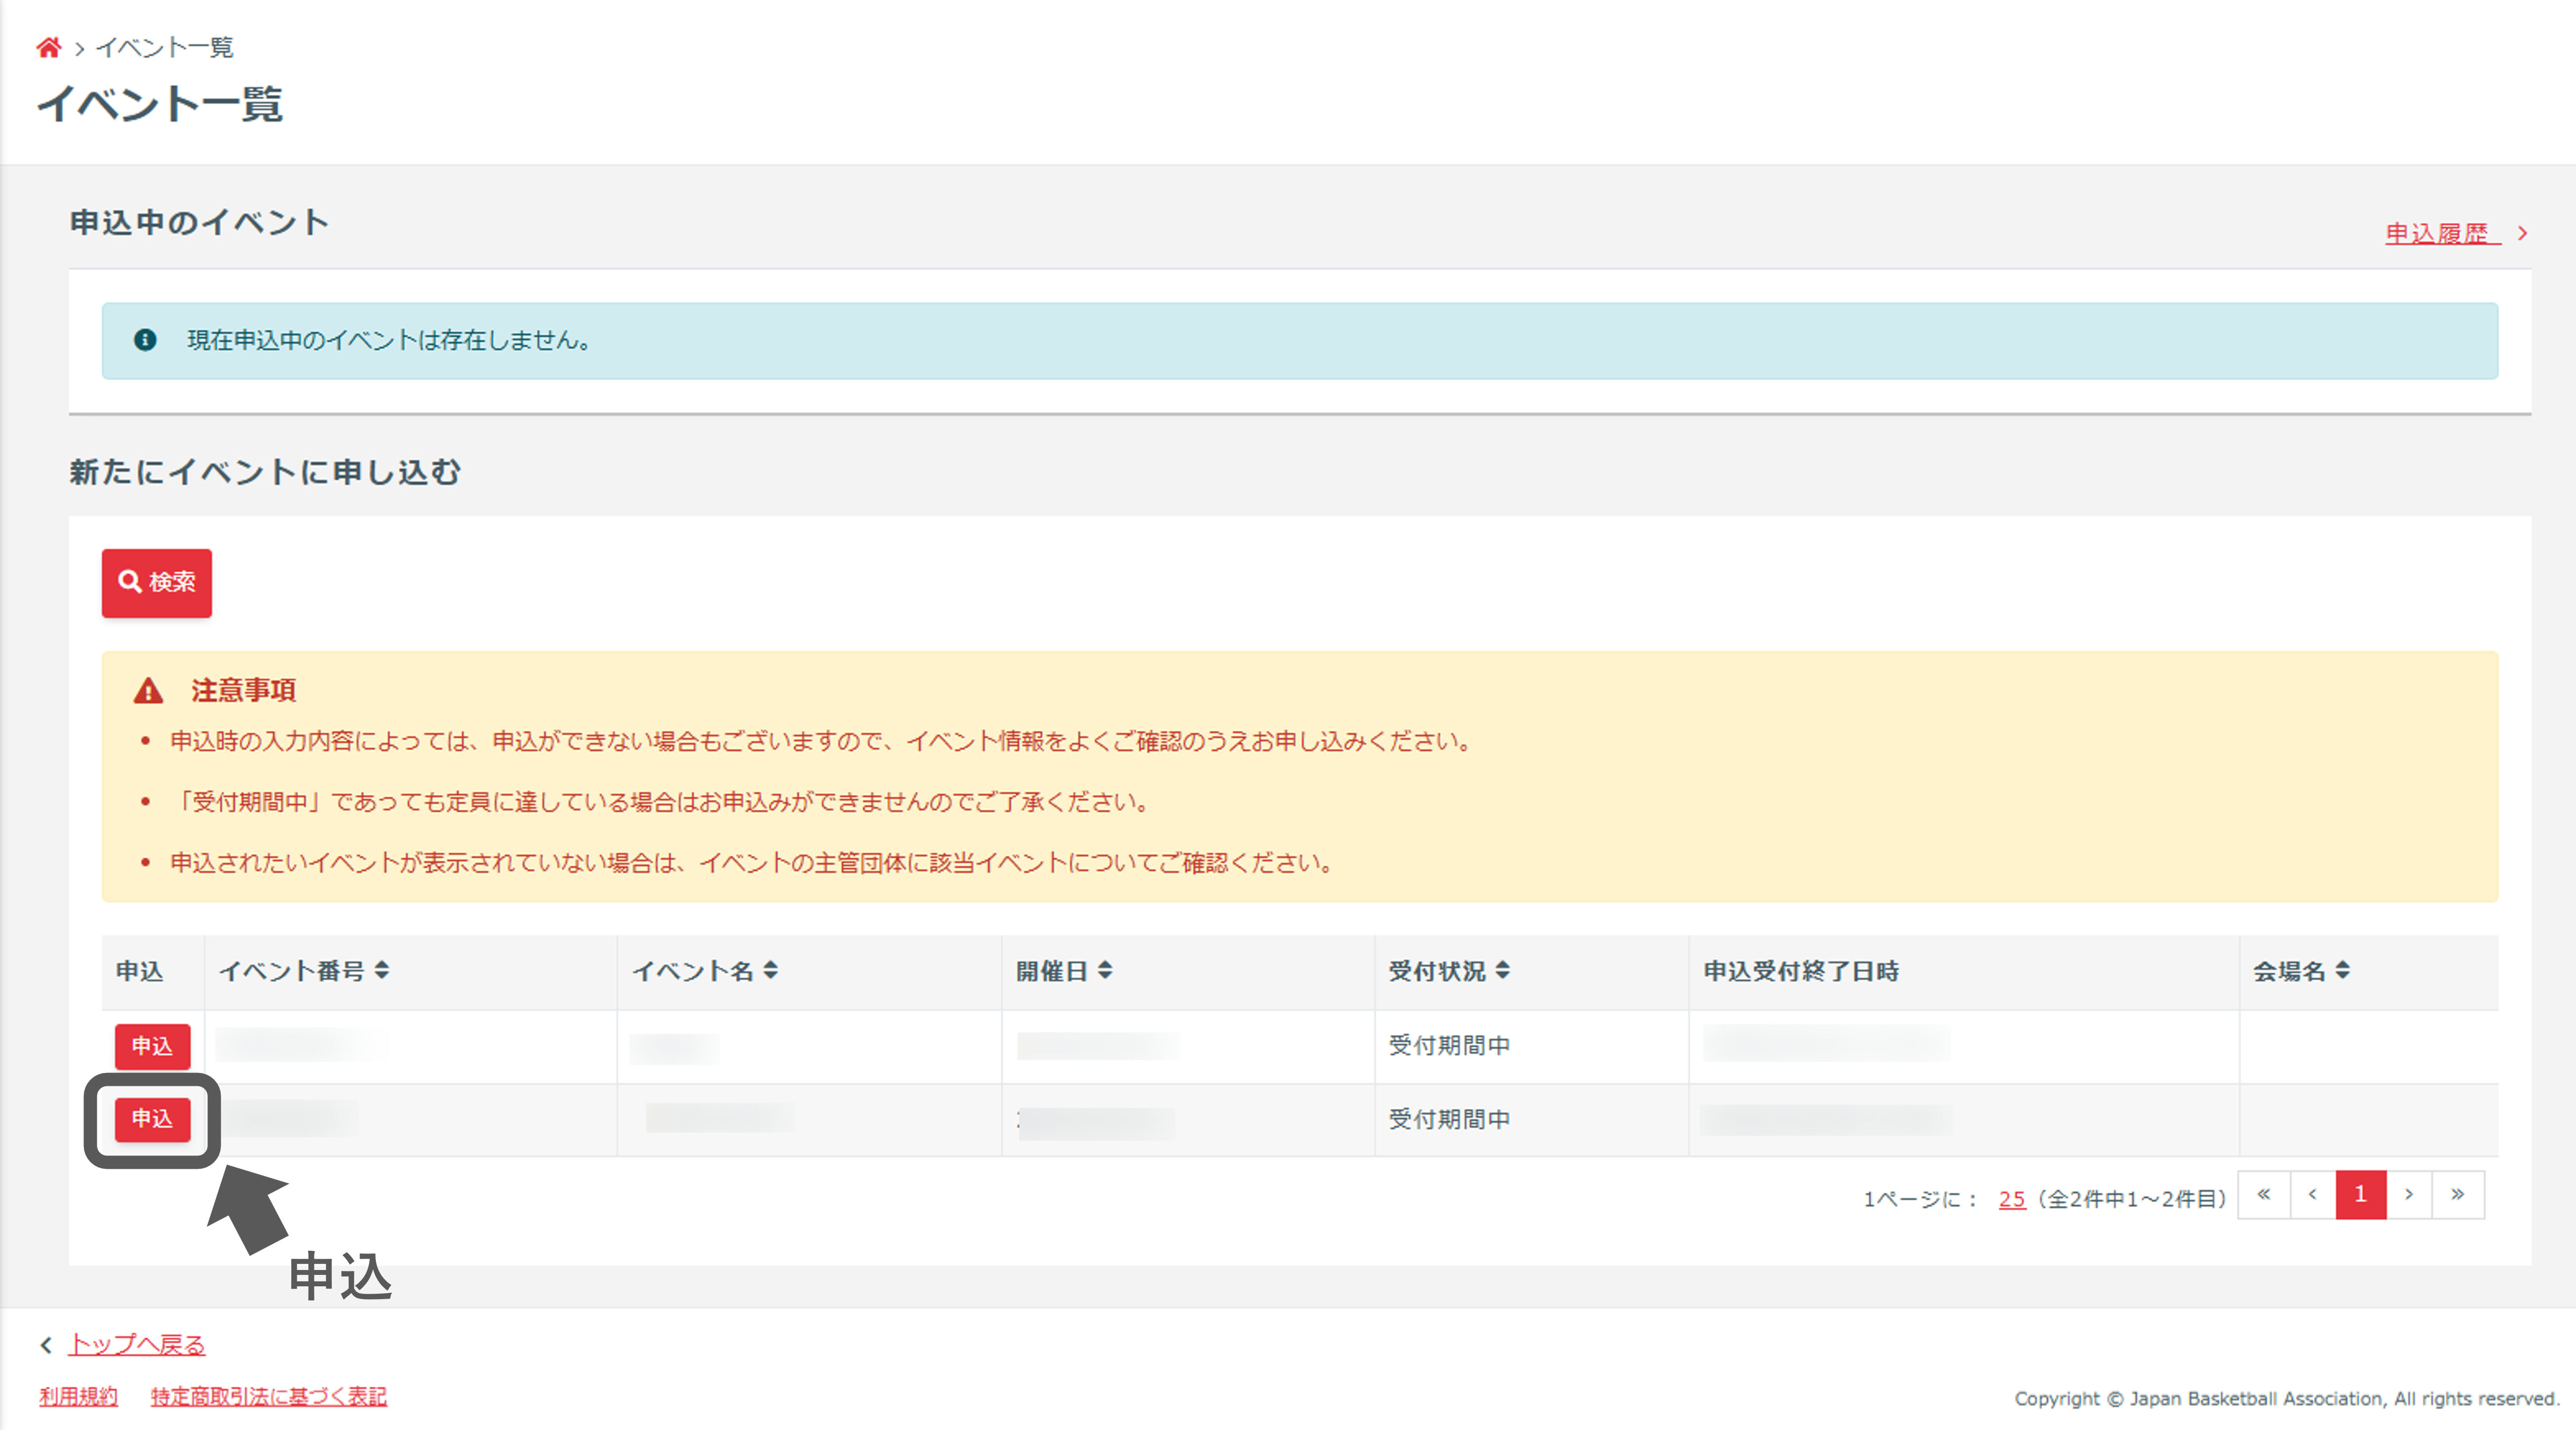Click トップへ戻る link
This screenshot has width=2576, height=1430.
pyautogui.click(x=136, y=1345)
